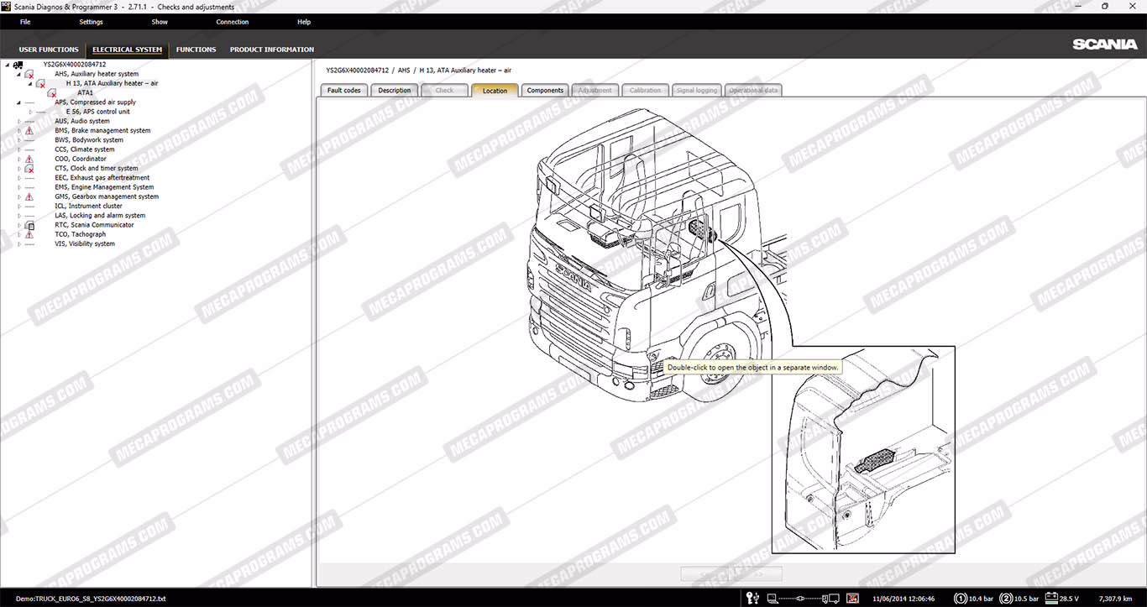Click the AHS breadcrumb above the tabs
This screenshot has width=1147, height=607.
(404, 71)
